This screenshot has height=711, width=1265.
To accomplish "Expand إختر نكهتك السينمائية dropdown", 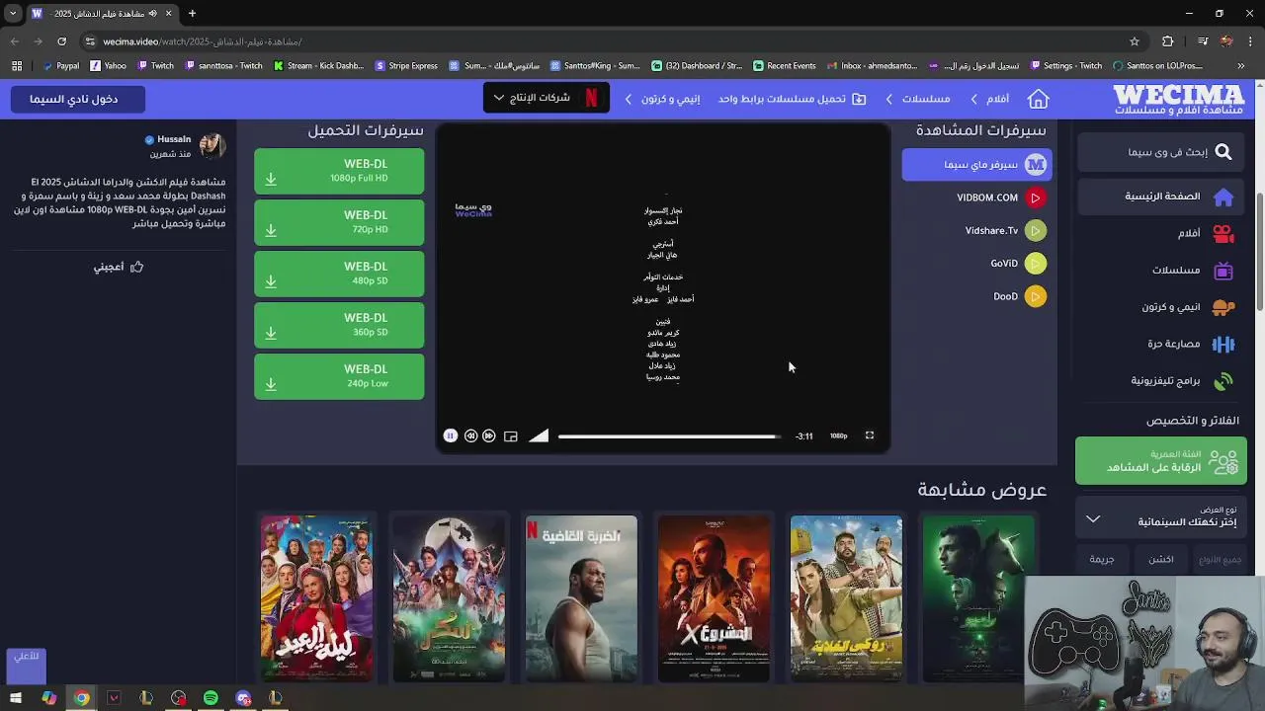I will 1161,516.
